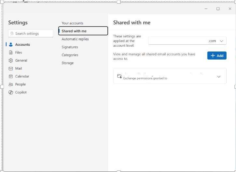
Task: Click the Copilot icon in sidebar
Action: (x=11, y=92)
